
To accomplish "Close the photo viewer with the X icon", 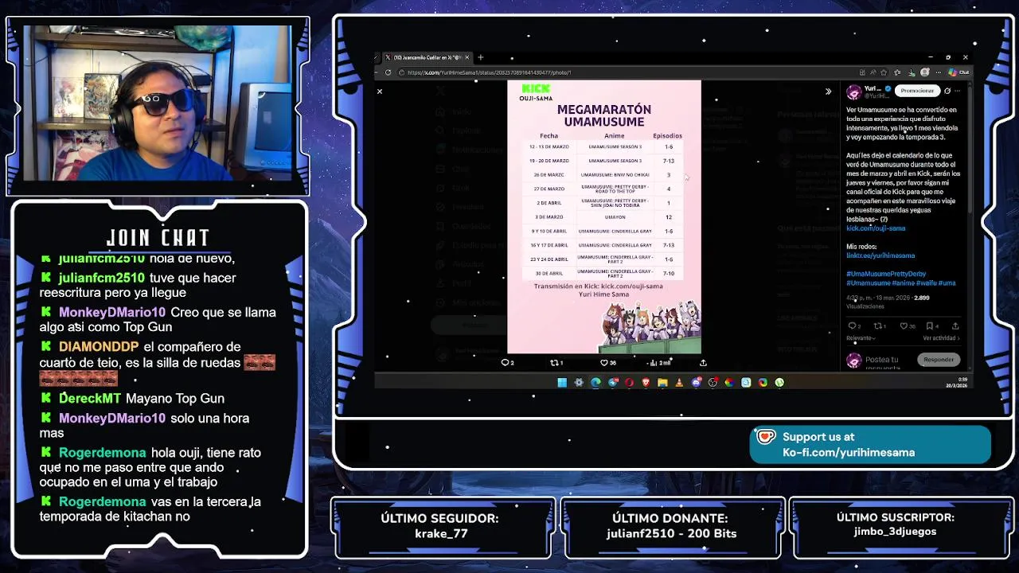I will point(380,92).
